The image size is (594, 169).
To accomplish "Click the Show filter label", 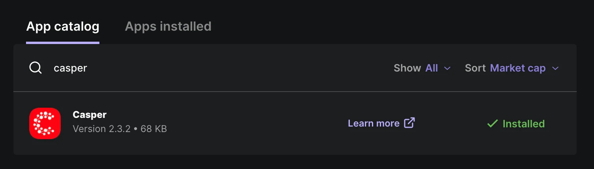I will tap(407, 68).
